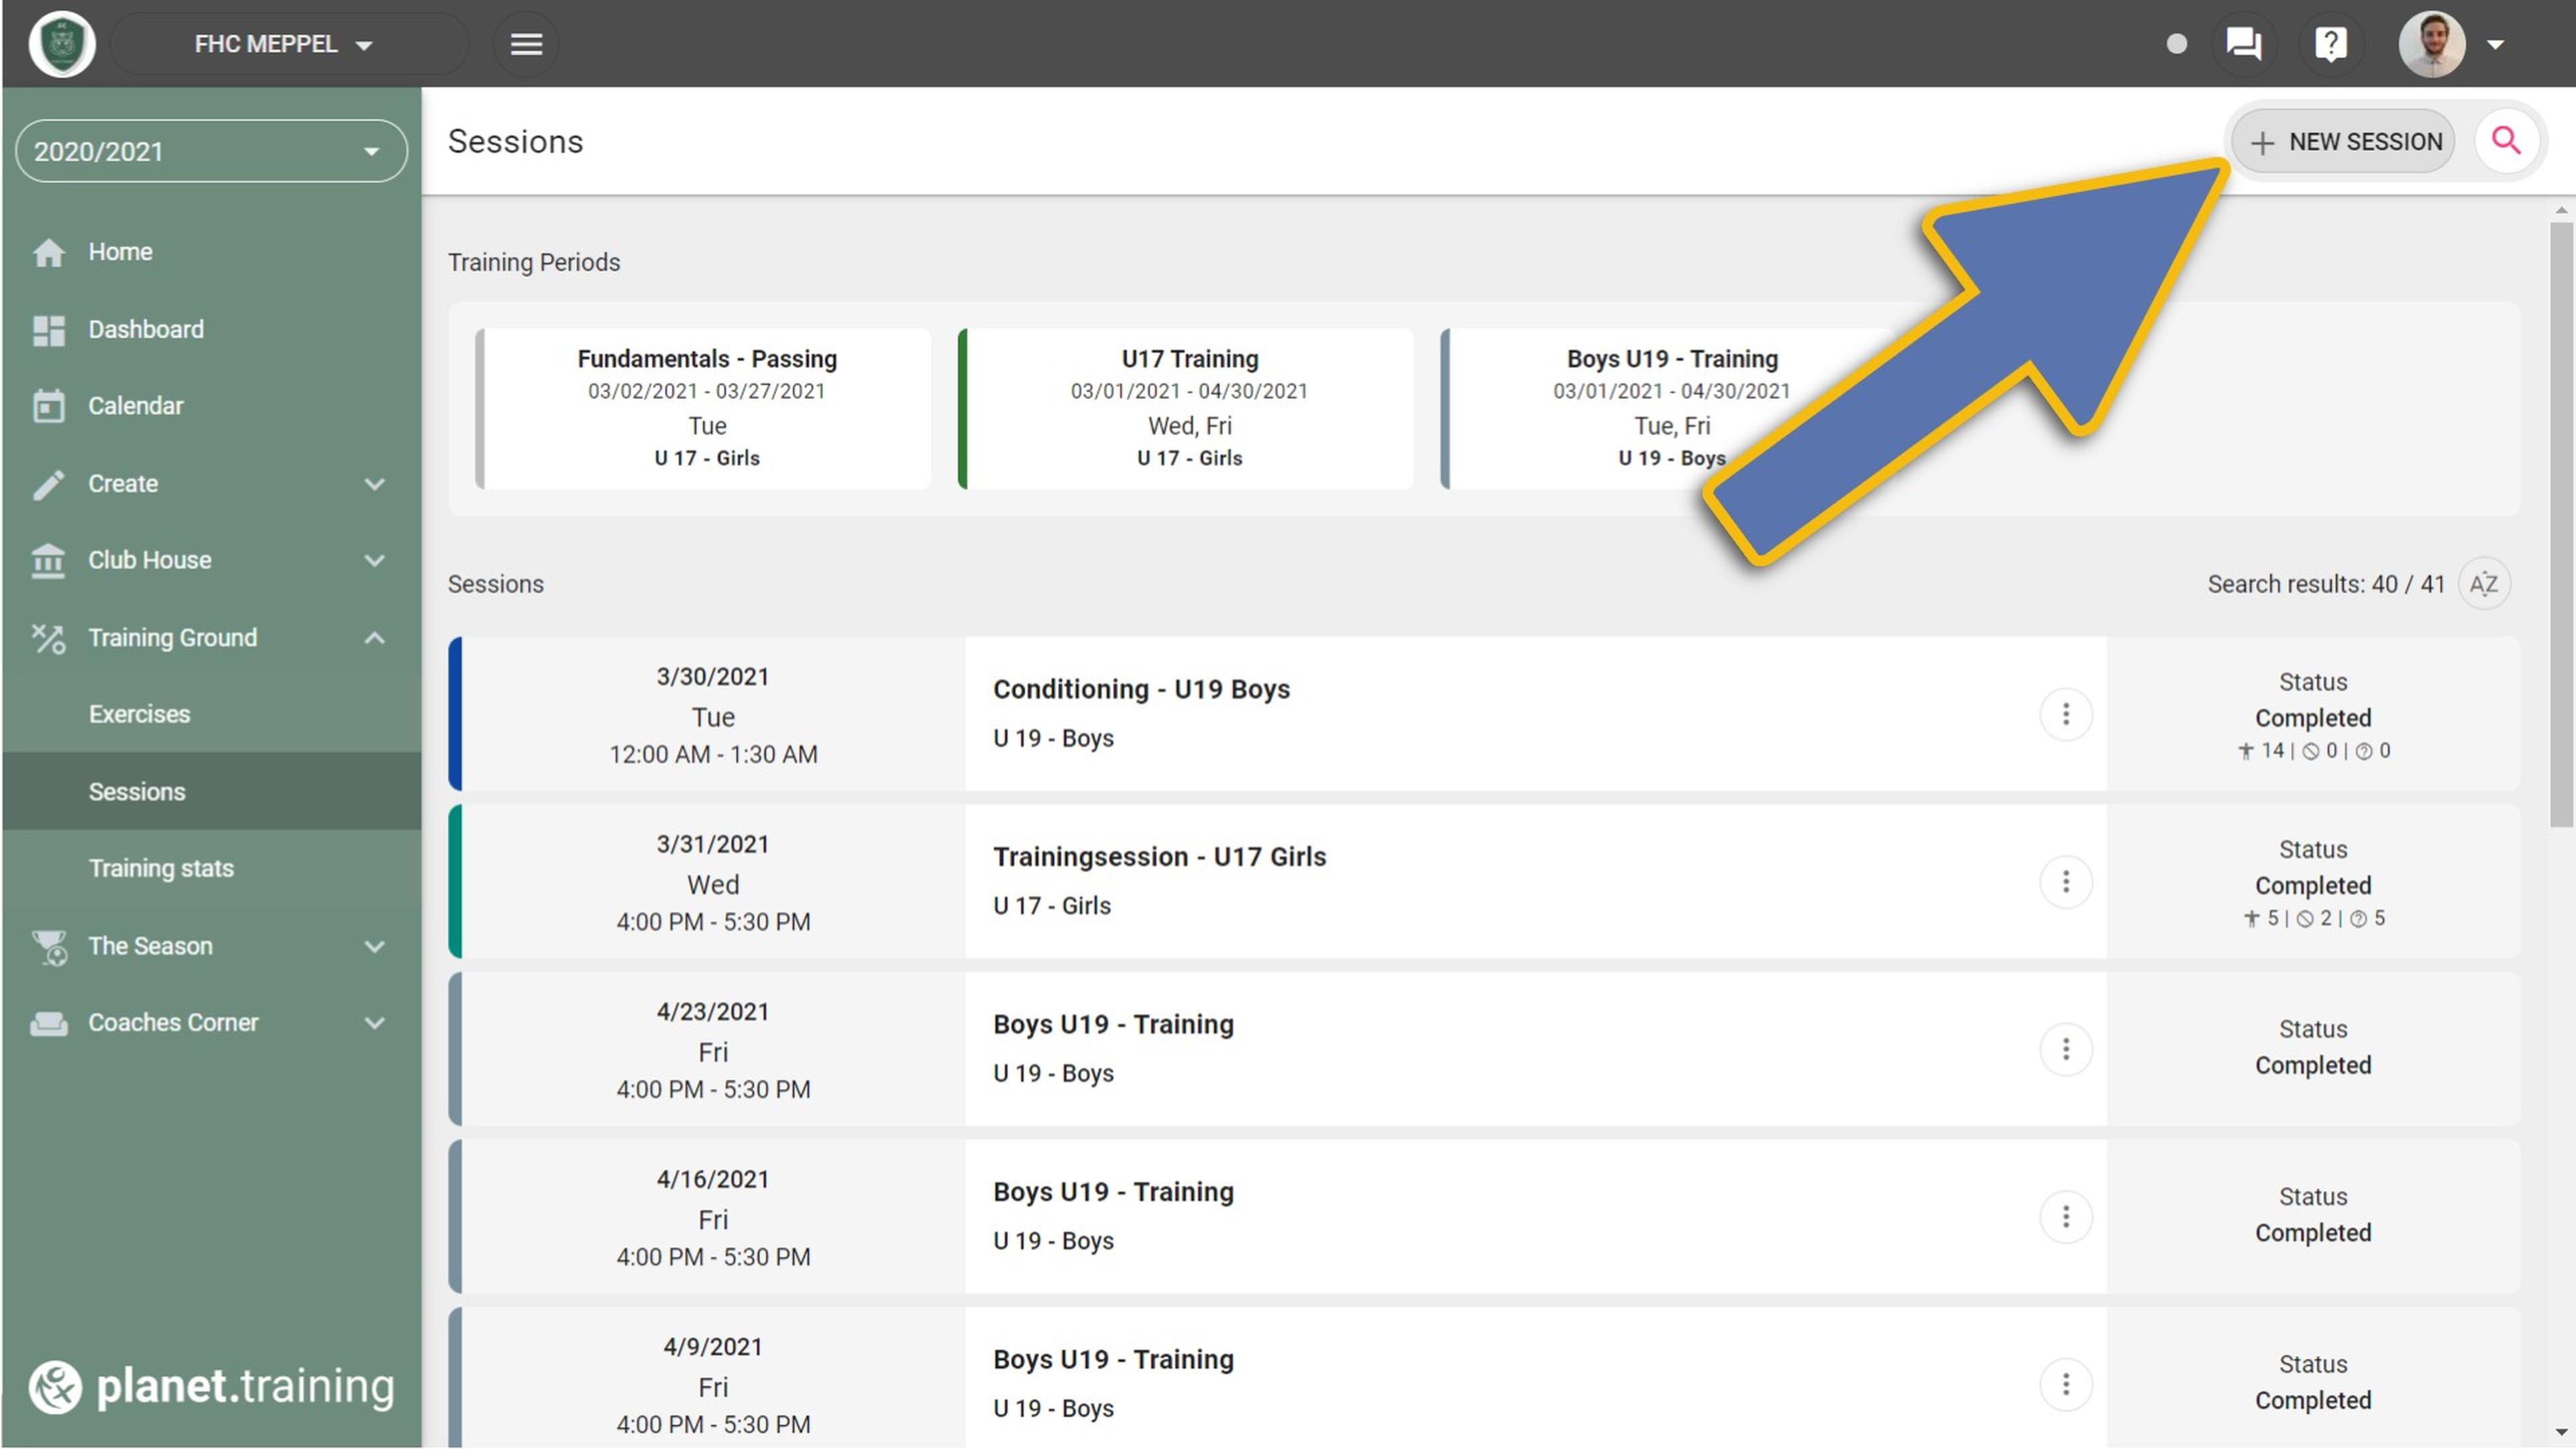Click the planet.training logo at bottom
This screenshot has height=1449, width=2576.
click(211, 1387)
